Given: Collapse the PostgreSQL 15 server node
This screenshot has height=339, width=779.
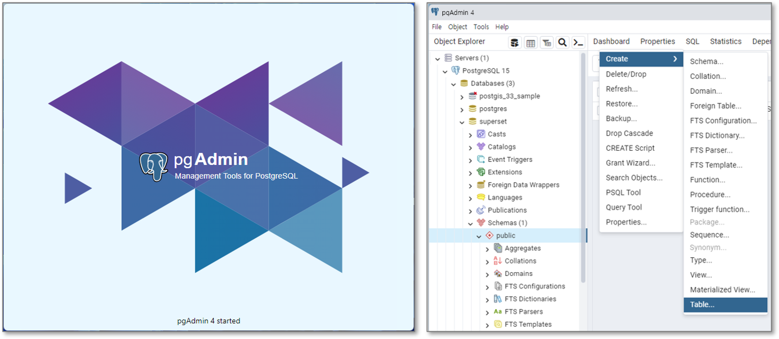Looking at the screenshot, I should click(446, 71).
